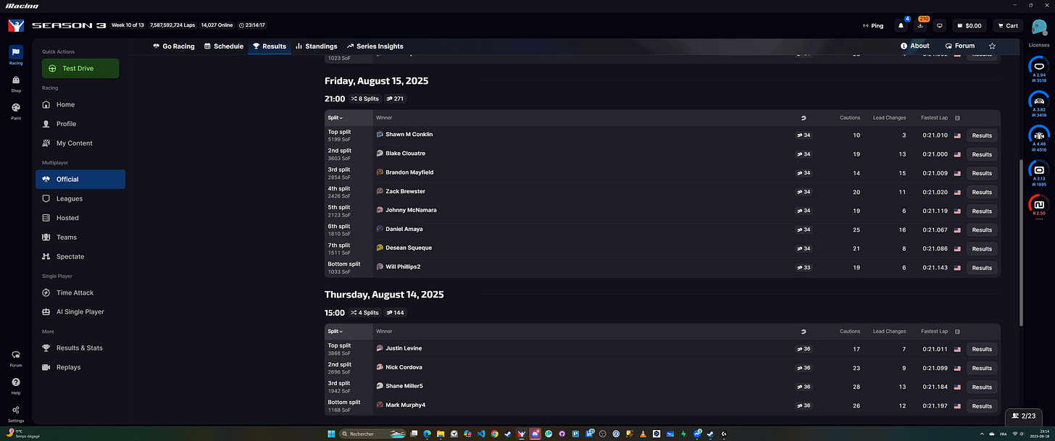Click the Ping indicator button
Image resolution: width=1055 pixels, height=441 pixels.
(873, 25)
